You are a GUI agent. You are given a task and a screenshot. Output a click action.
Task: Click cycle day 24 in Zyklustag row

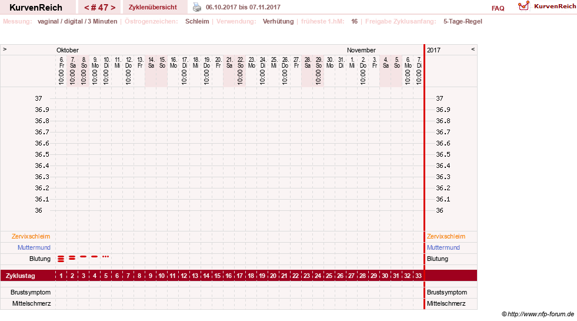(x=318, y=276)
